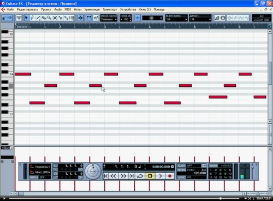Open the Файл menu
Screen dimensions: 273x201
coord(10,9)
